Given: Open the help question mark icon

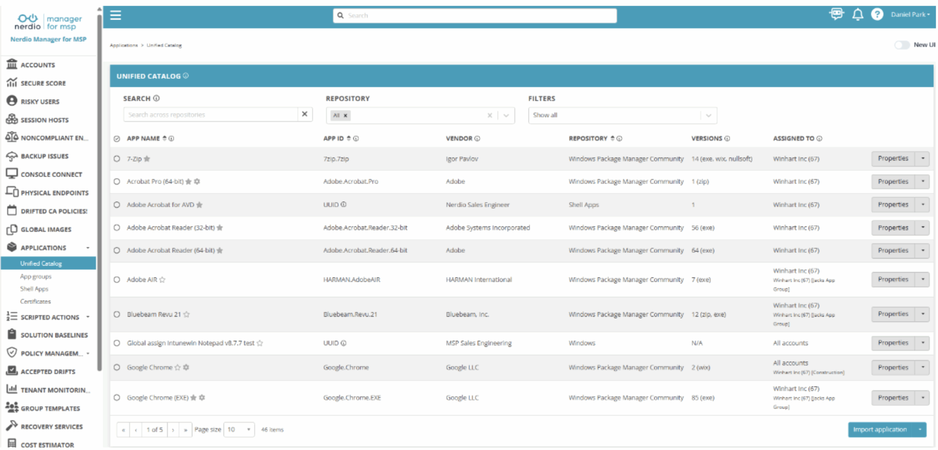Looking at the screenshot, I should [877, 15].
